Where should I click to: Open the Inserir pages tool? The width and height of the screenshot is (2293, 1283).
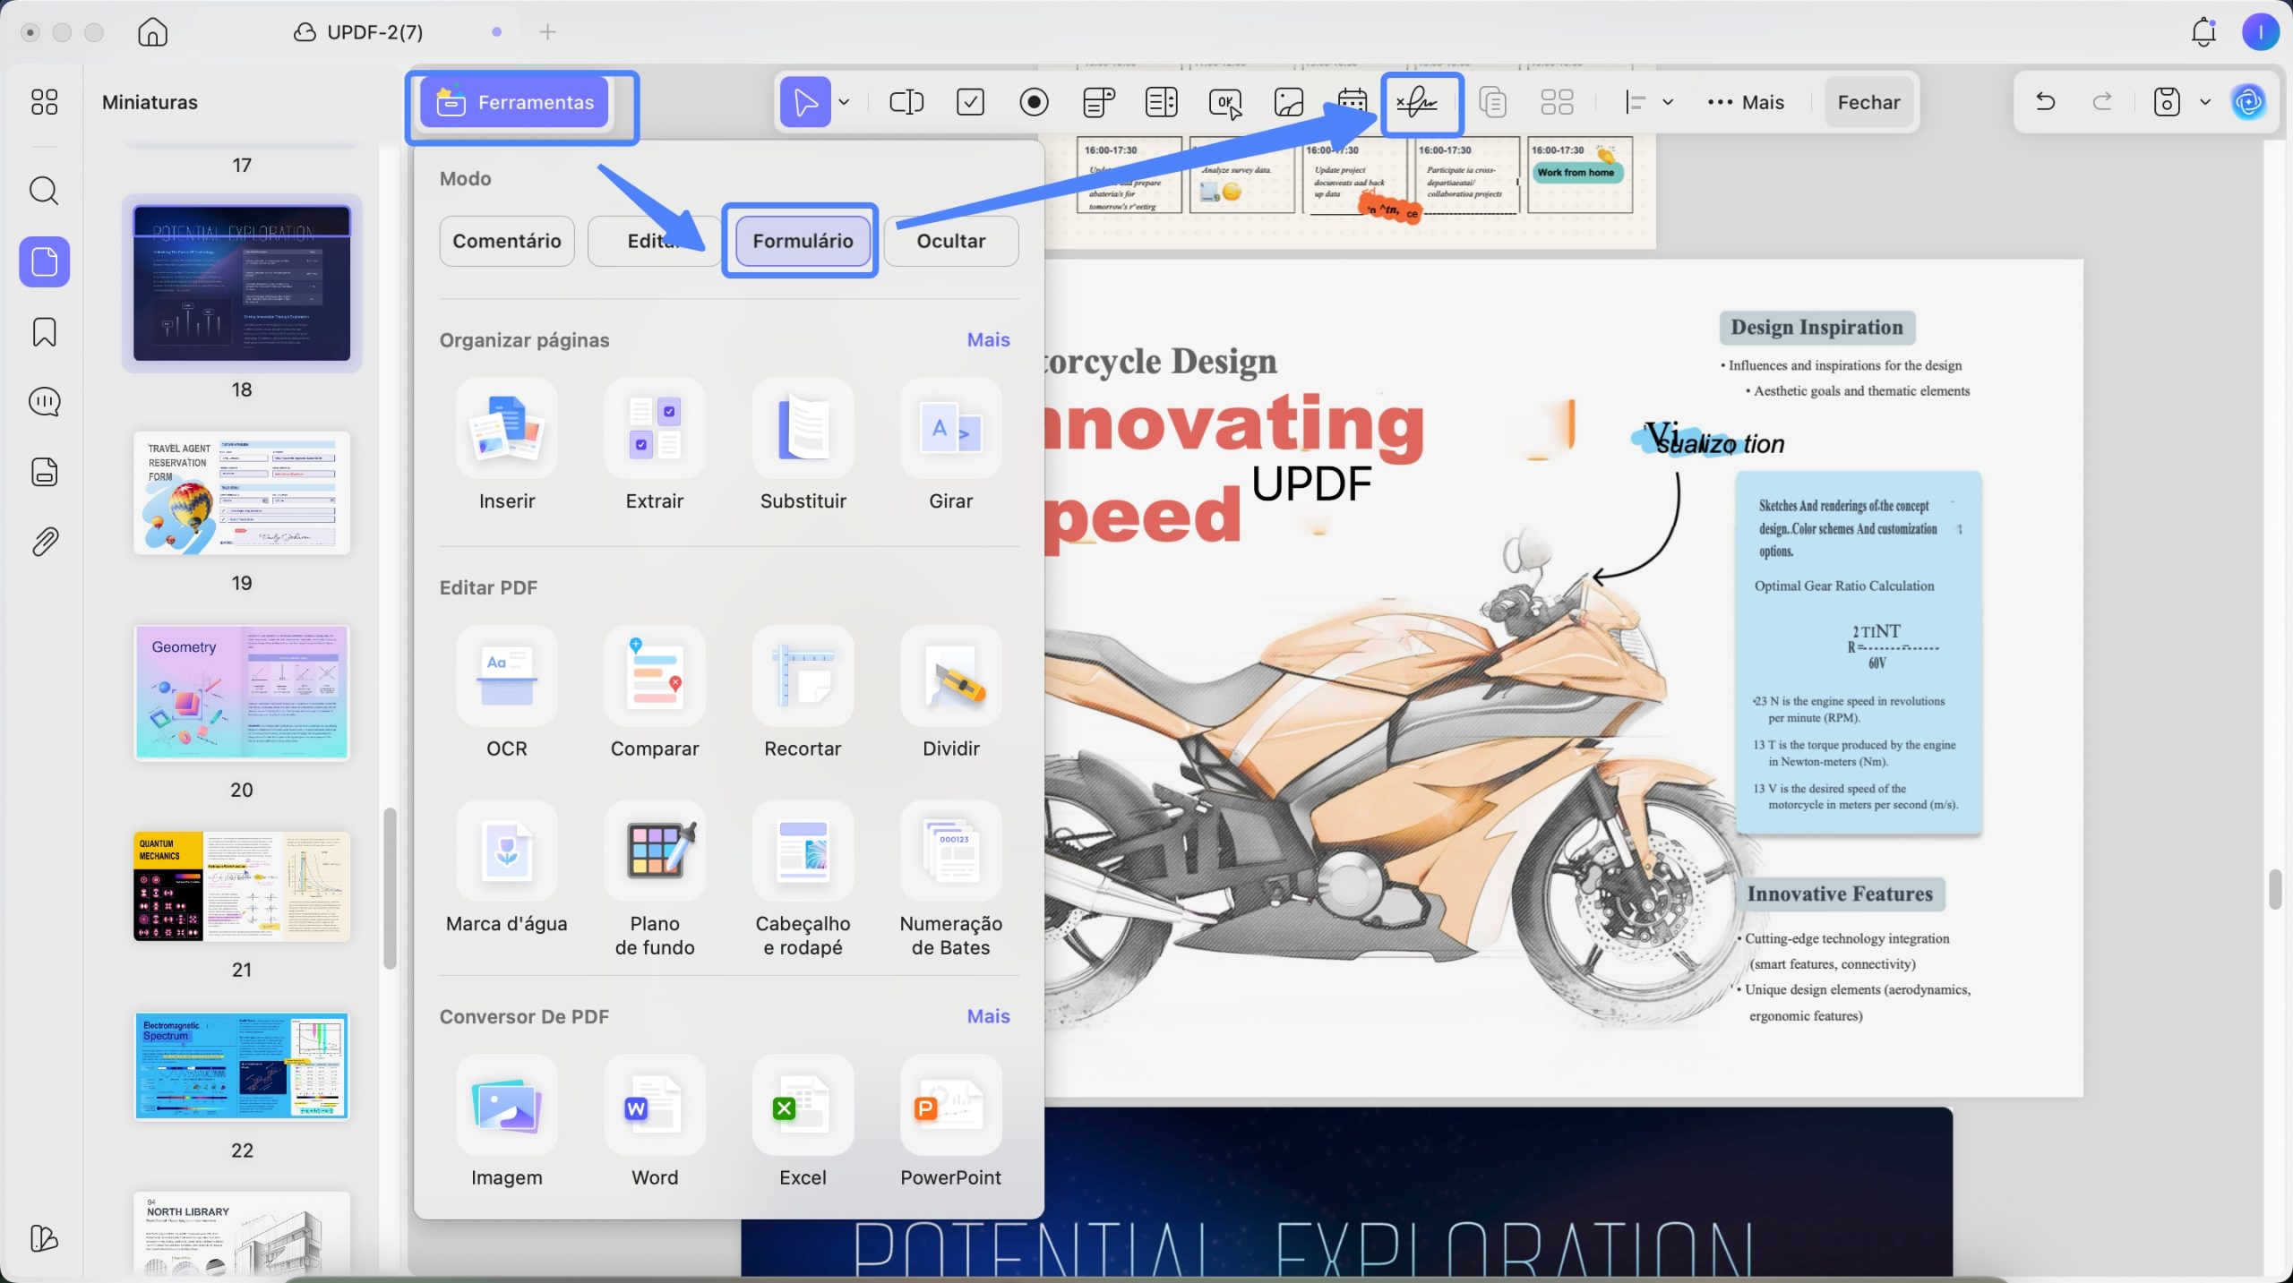[507, 445]
